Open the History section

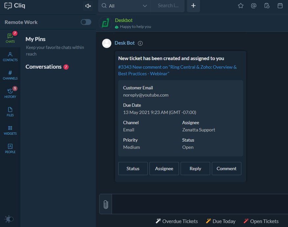[x=10, y=93]
